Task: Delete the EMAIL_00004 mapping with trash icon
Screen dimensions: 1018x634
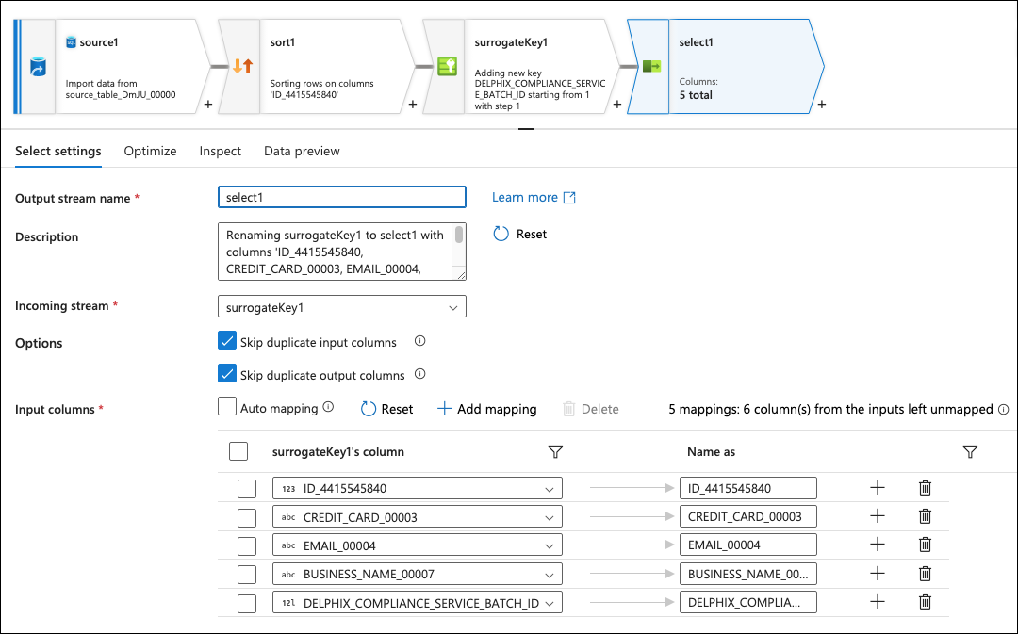Action: (x=925, y=545)
